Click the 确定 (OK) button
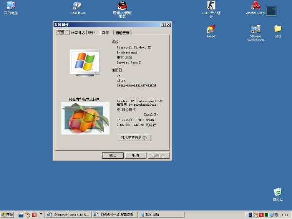The width and height of the screenshot is (292, 219). [x=113, y=155]
